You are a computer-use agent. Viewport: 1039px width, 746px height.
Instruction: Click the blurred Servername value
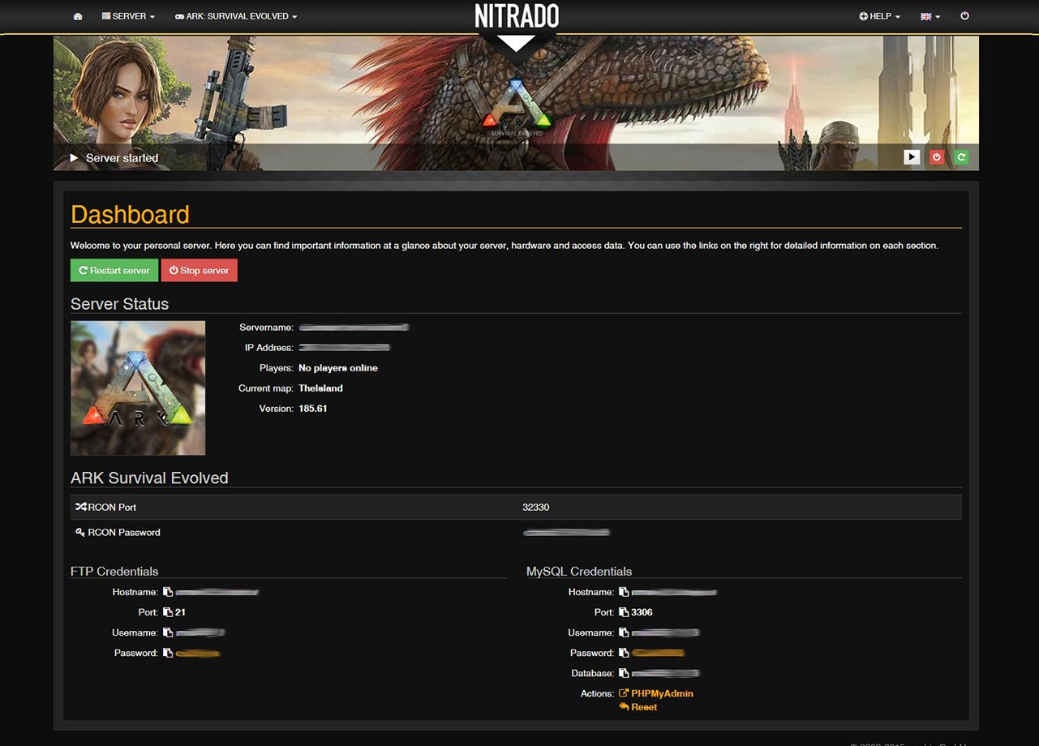coord(354,328)
